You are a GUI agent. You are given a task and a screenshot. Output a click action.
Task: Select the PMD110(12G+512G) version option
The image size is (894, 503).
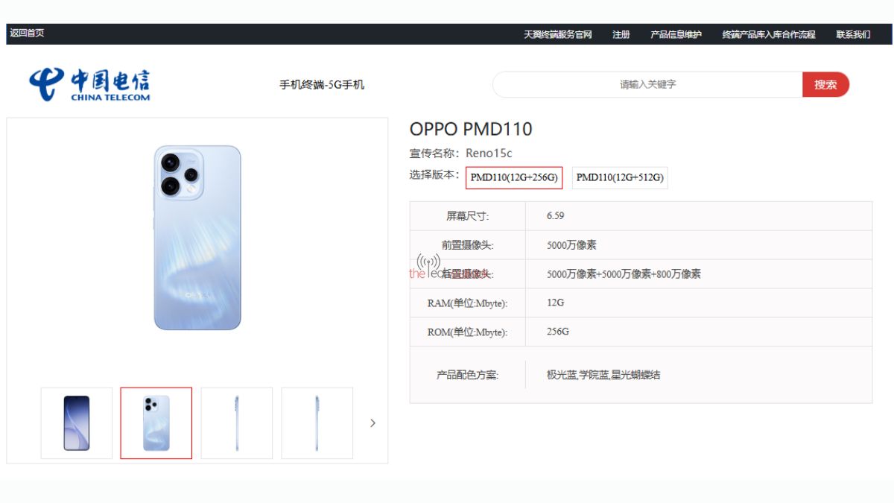click(x=620, y=178)
